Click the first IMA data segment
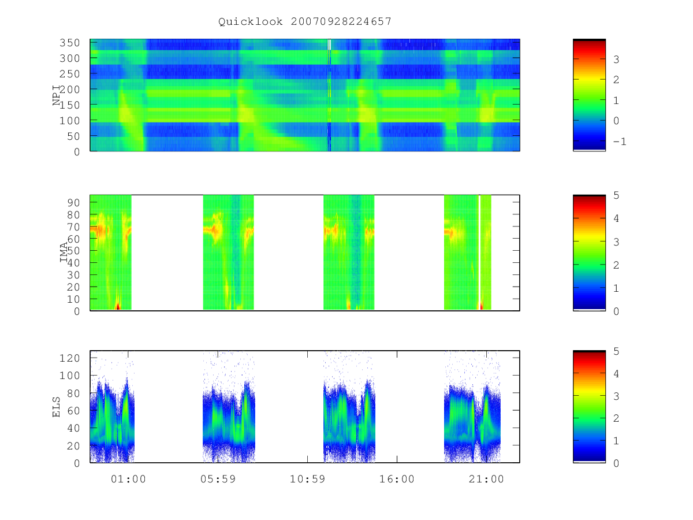The height and width of the screenshot is (520, 693). [111, 252]
